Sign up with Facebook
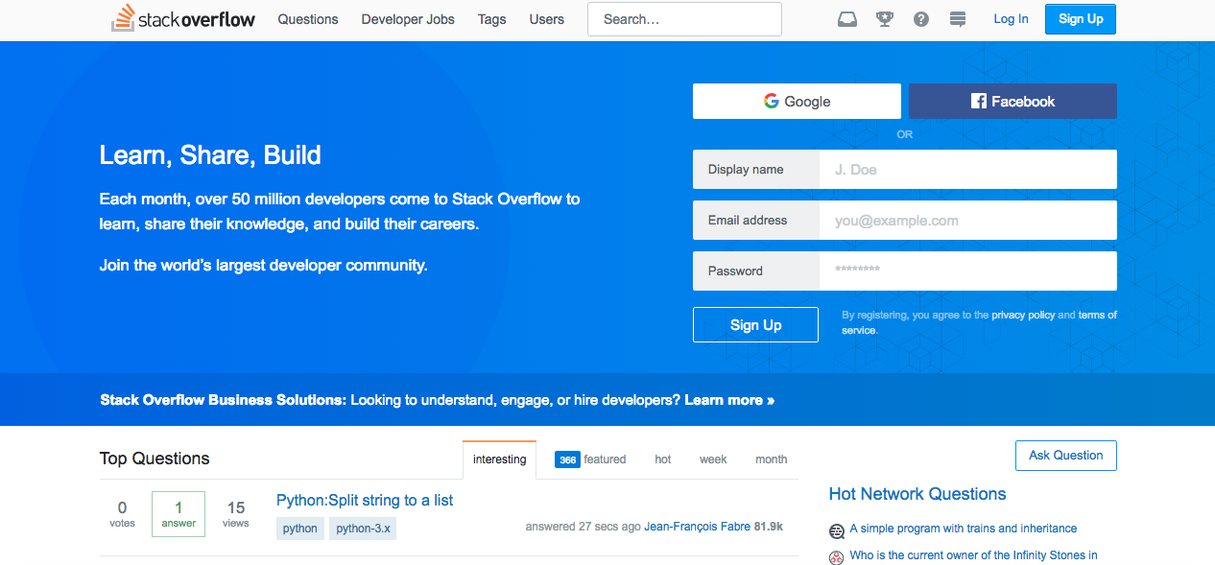Image resolution: width=1215 pixels, height=565 pixels. pyautogui.click(x=1012, y=102)
